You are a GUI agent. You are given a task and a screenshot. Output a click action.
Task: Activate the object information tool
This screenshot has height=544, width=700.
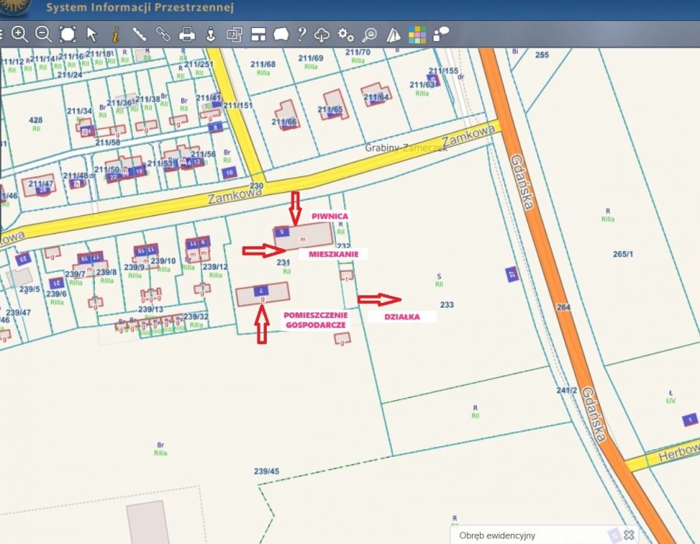coord(115,33)
